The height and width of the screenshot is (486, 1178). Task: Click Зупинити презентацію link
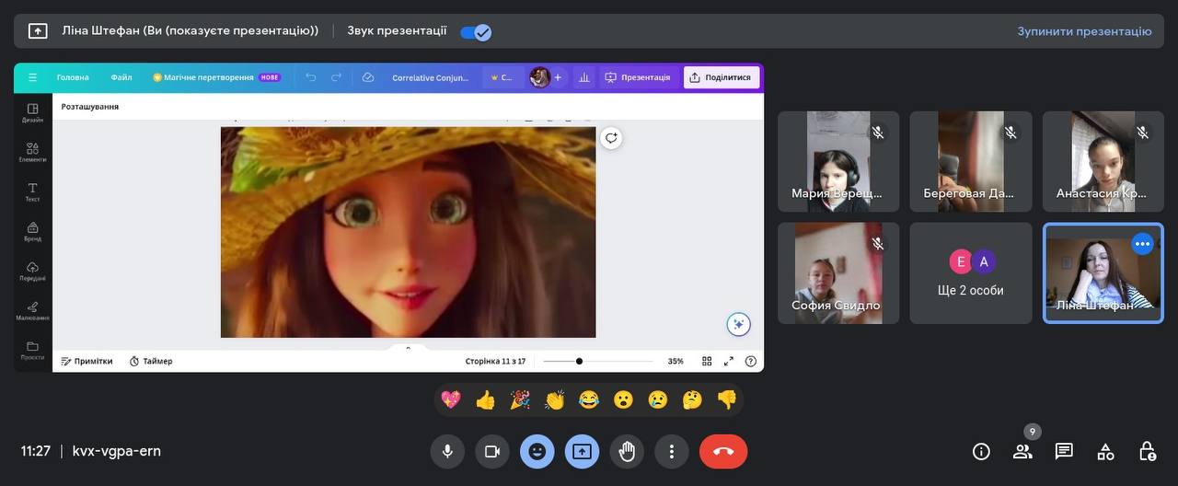pyautogui.click(x=1084, y=31)
